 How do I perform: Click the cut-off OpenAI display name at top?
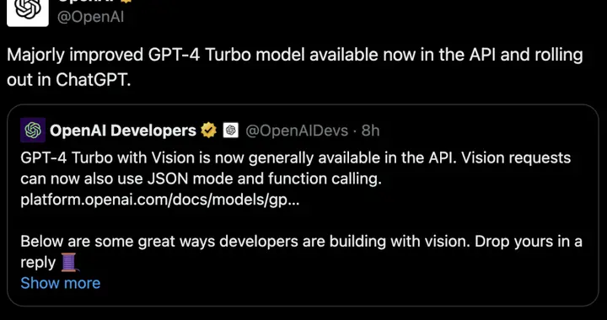click(x=84, y=1)
